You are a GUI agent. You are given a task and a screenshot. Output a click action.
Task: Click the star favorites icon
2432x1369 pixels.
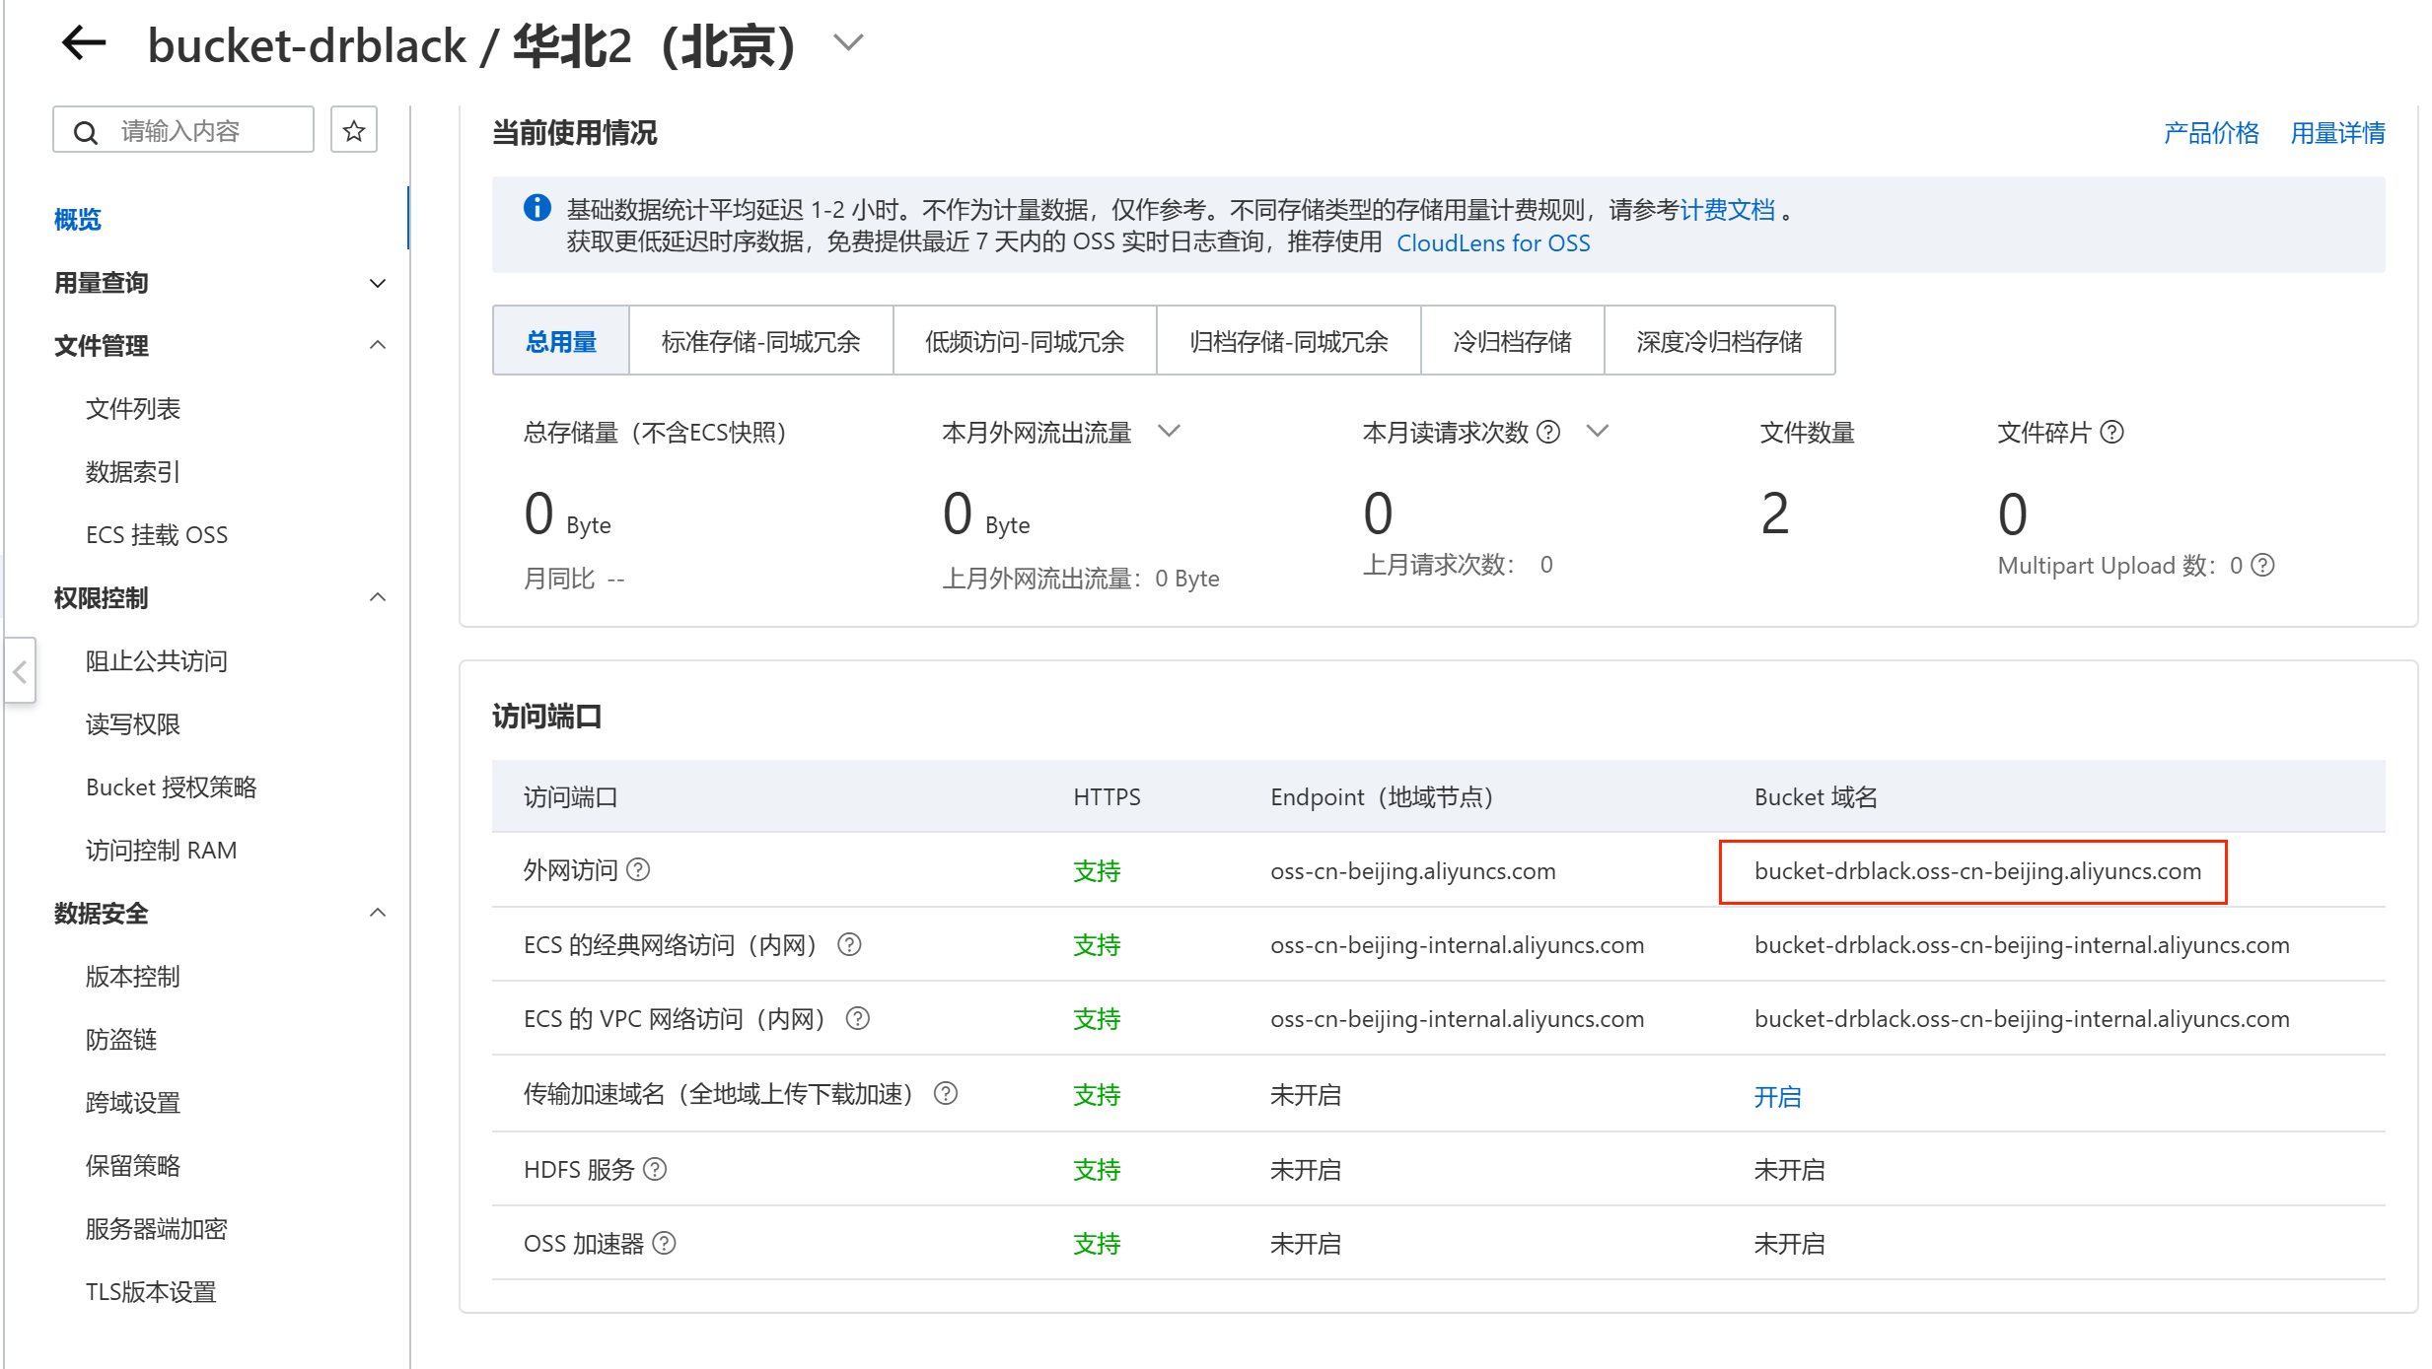354,130
